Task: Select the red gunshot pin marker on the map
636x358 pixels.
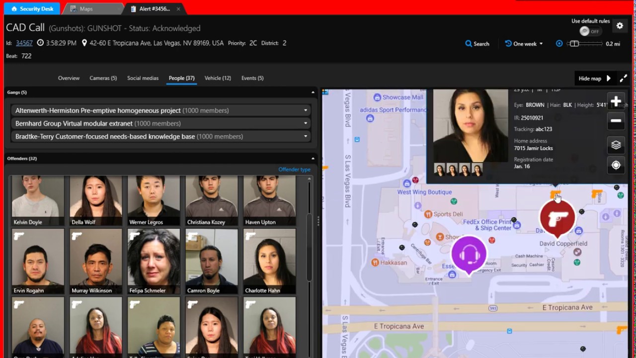Action: click(557, 218)
